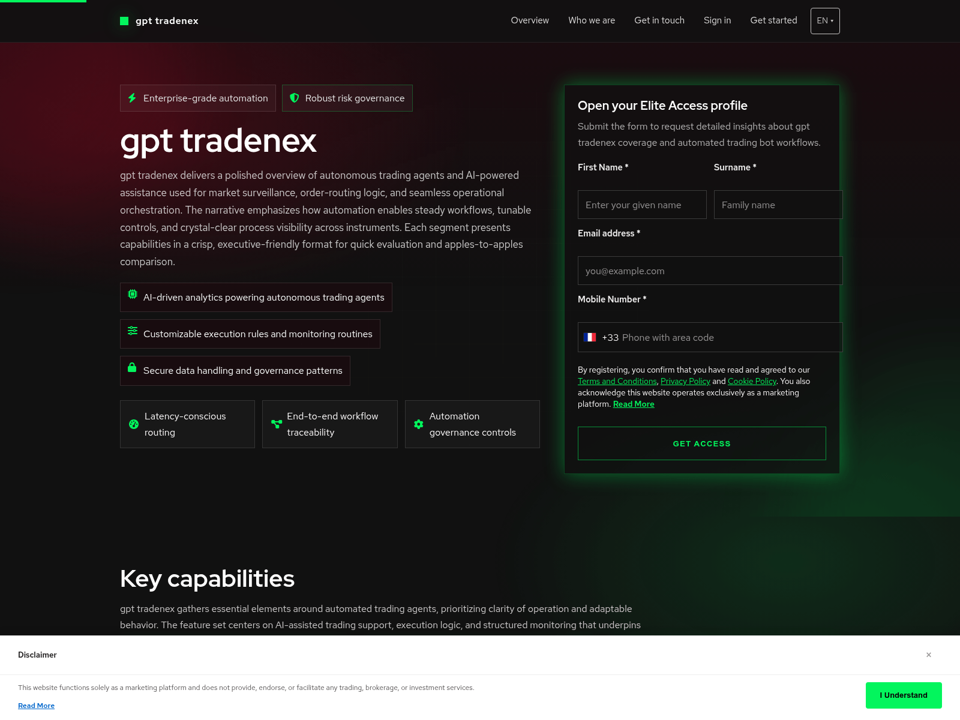The image size is (960, 720).
Task: Click the large gpt tradenex hero heading
Action: [218, 142]
